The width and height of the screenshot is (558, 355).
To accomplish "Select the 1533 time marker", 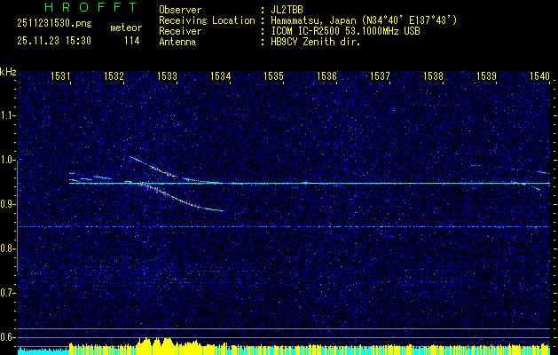I will [168, 77].
